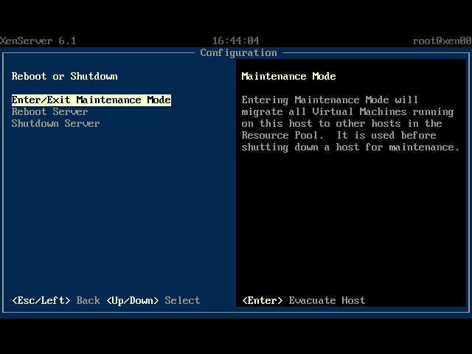The height and width of the screenshot is (354, 472).
Task: Click the root@xen00 user label
Action: point(442,41)
